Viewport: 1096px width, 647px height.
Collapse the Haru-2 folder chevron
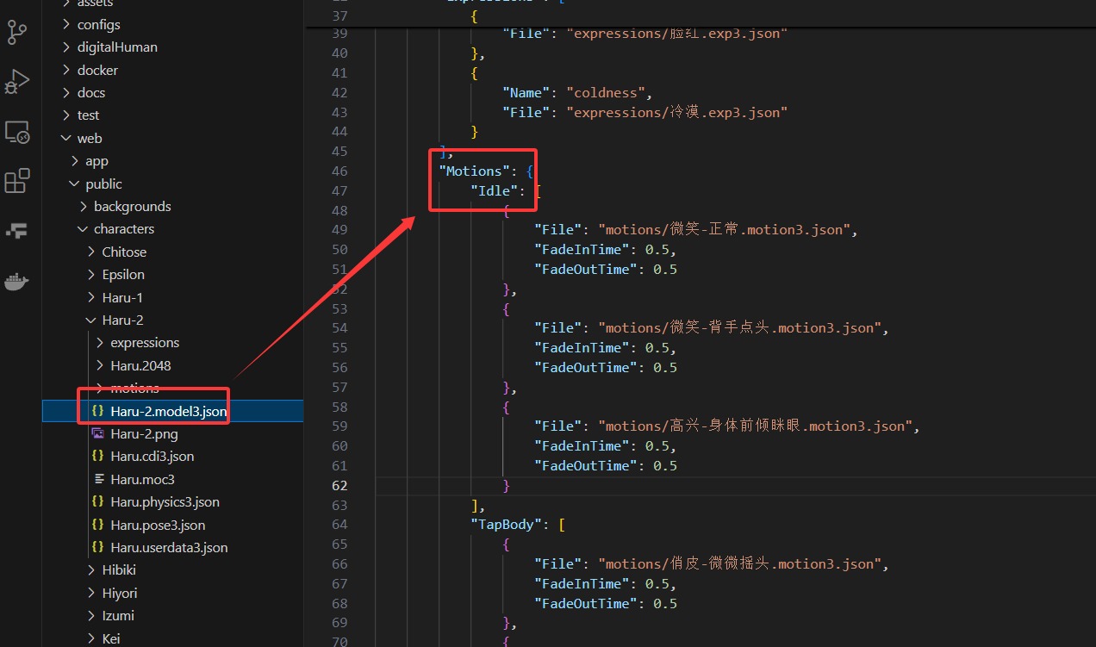coord(91,320)
